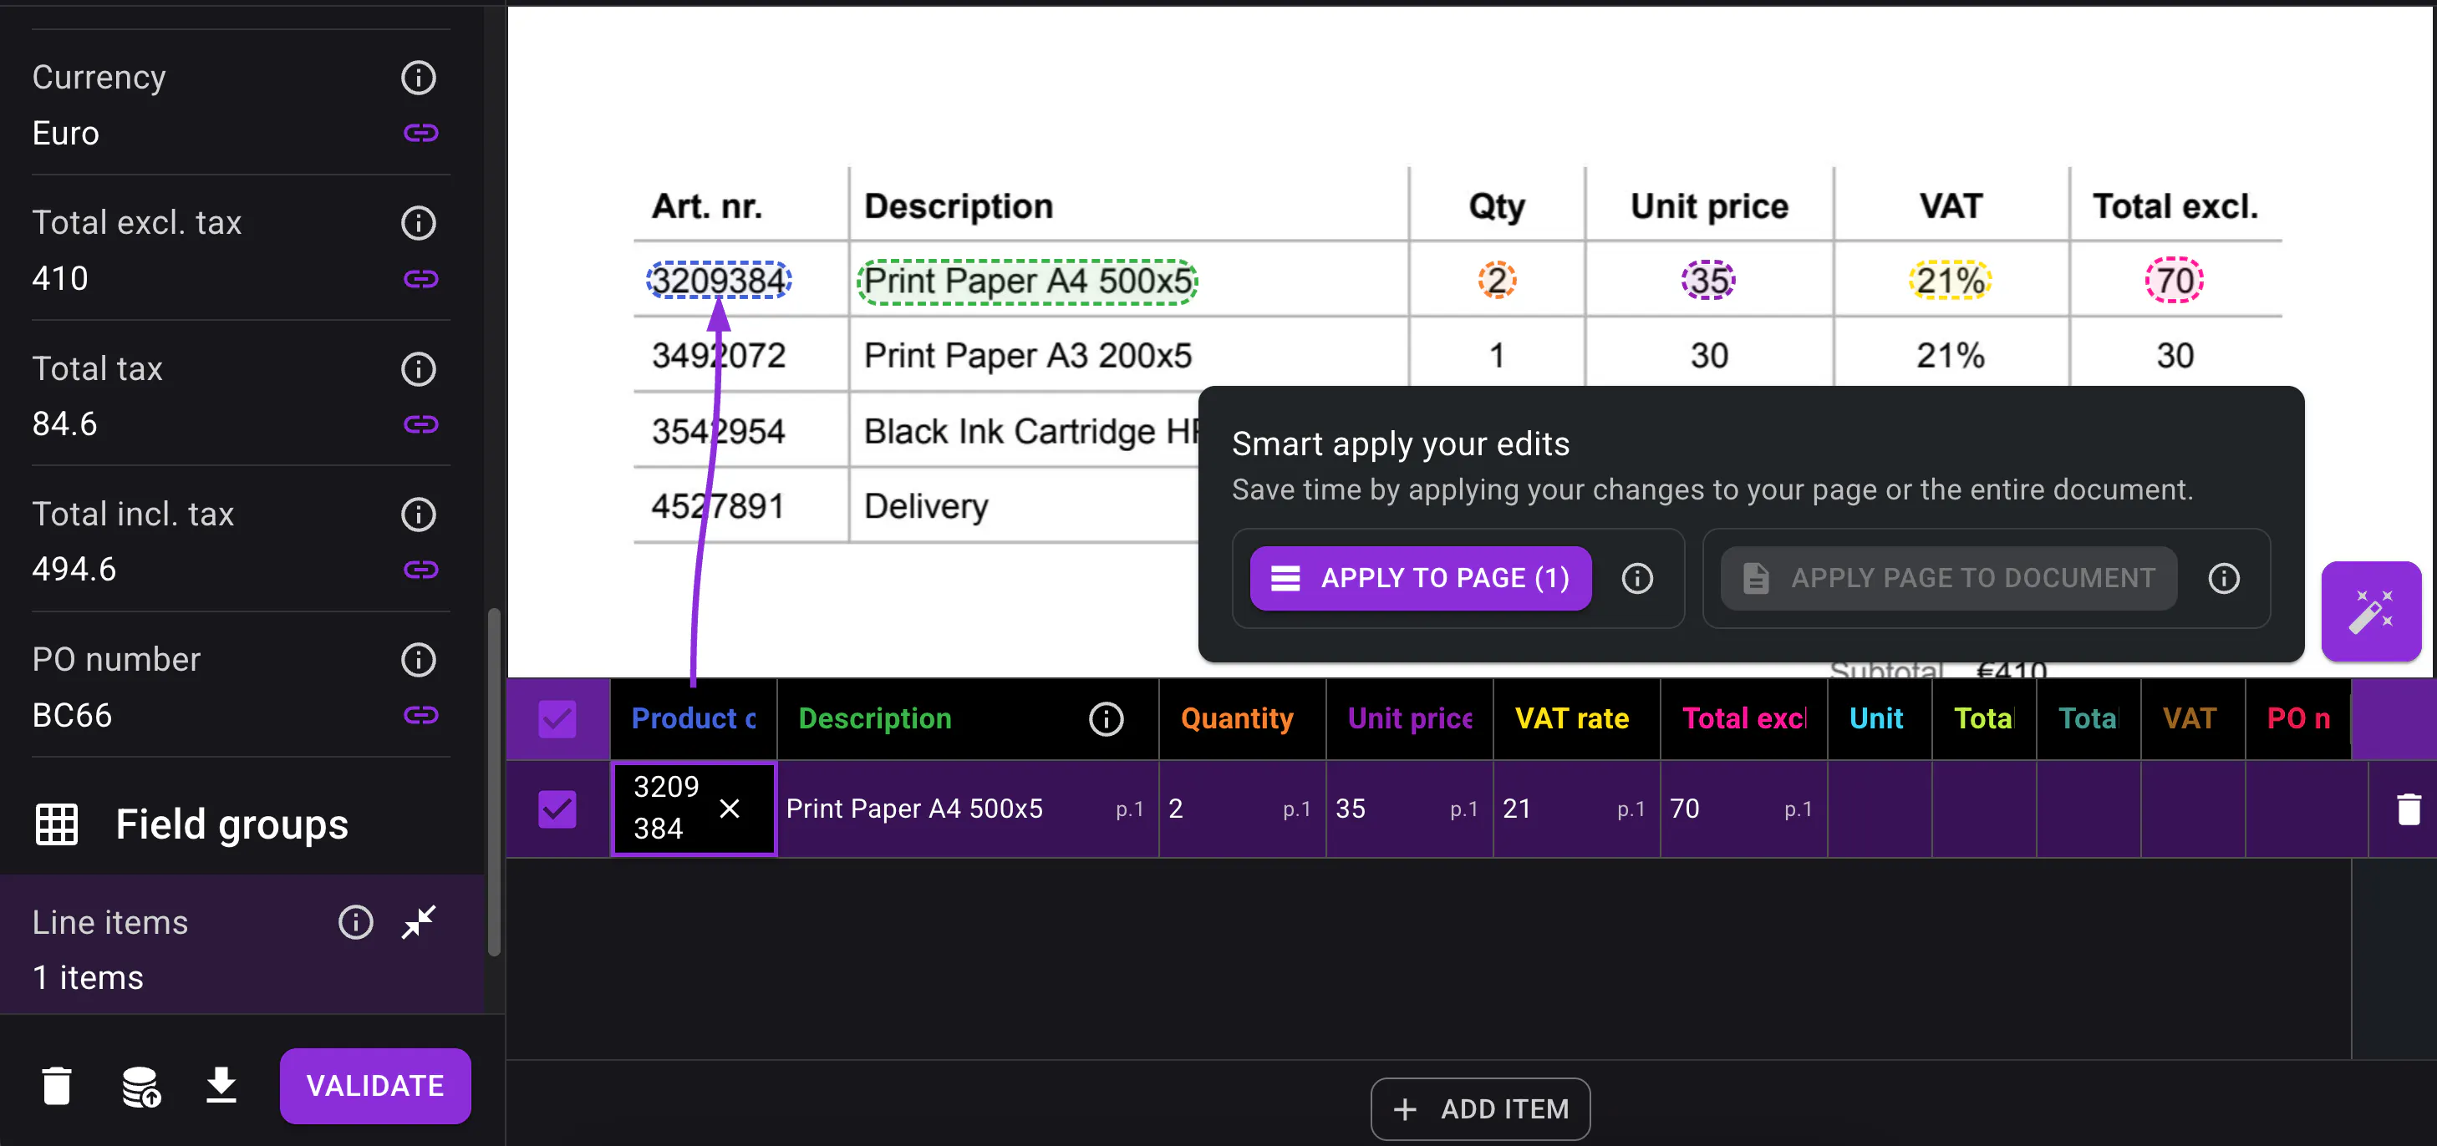Click the link icon beside Euro

click(x=420, y=132)
